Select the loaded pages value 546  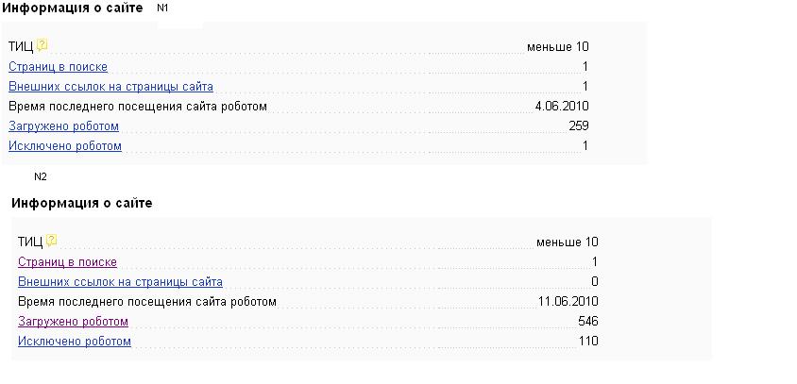click(x=588, y=322)
